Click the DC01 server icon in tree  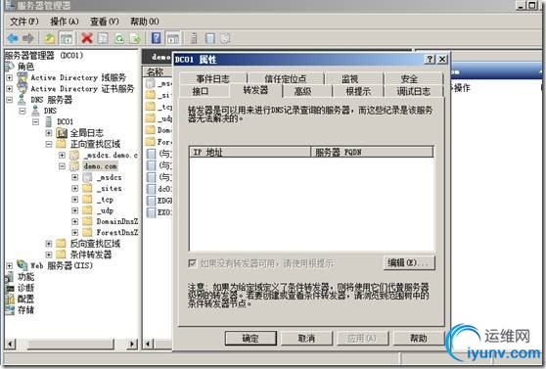pos(48,121)
